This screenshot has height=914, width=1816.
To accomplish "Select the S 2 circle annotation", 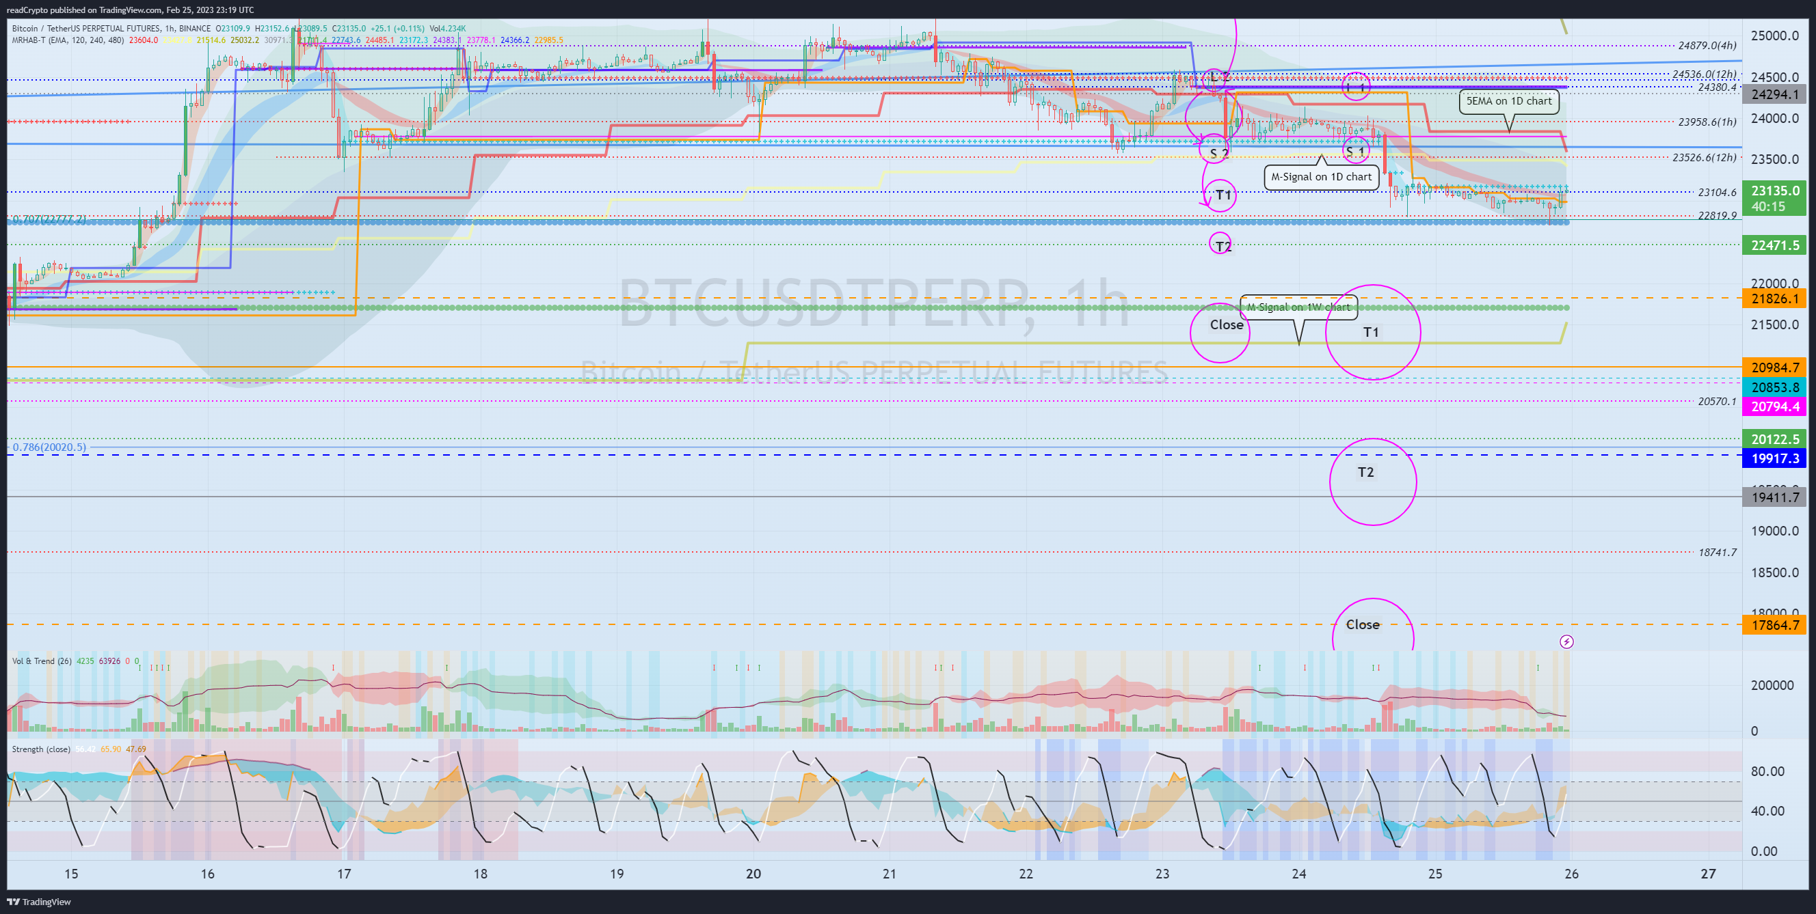I will (x=1215, y=150).
